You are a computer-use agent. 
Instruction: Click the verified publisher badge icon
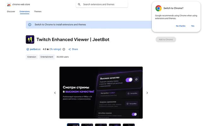[x=28, y=49]
